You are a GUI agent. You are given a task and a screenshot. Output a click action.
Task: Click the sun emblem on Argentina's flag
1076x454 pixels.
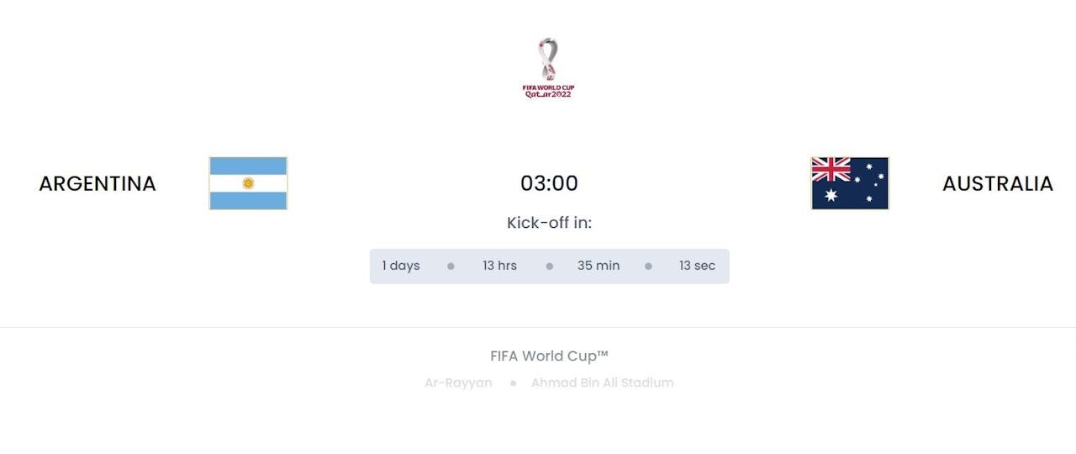coord(248,183)
